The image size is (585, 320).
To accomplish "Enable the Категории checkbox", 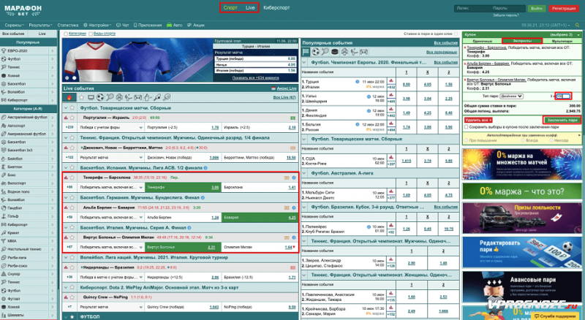I will coord(65,34).
